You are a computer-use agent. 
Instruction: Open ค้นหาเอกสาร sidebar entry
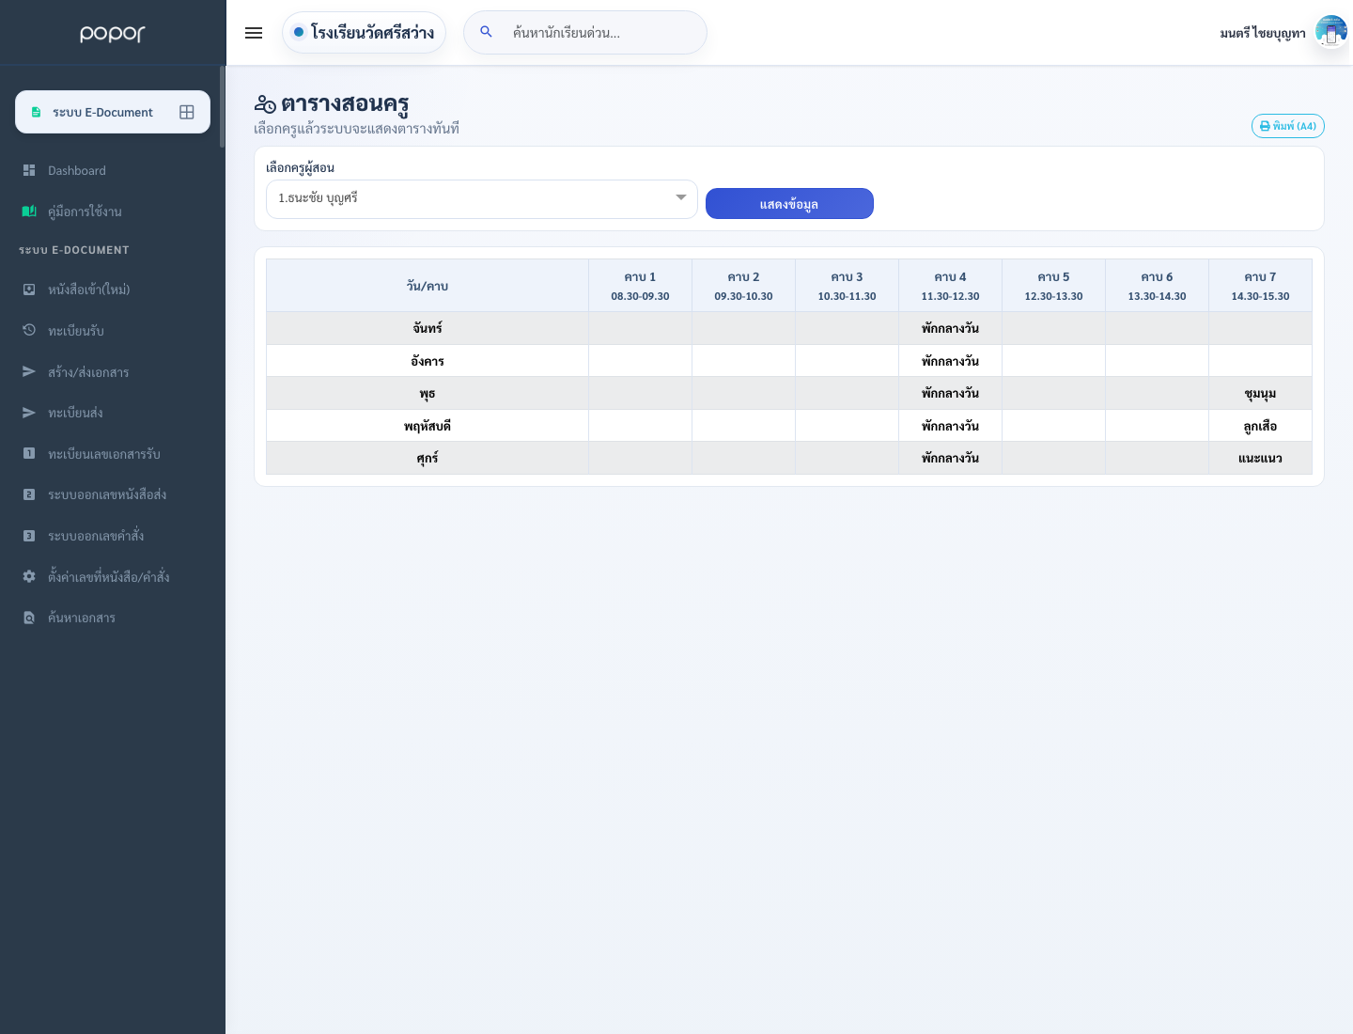pos(82,618)
